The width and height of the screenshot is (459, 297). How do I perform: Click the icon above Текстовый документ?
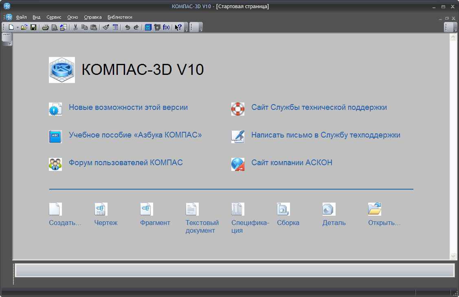192,209
